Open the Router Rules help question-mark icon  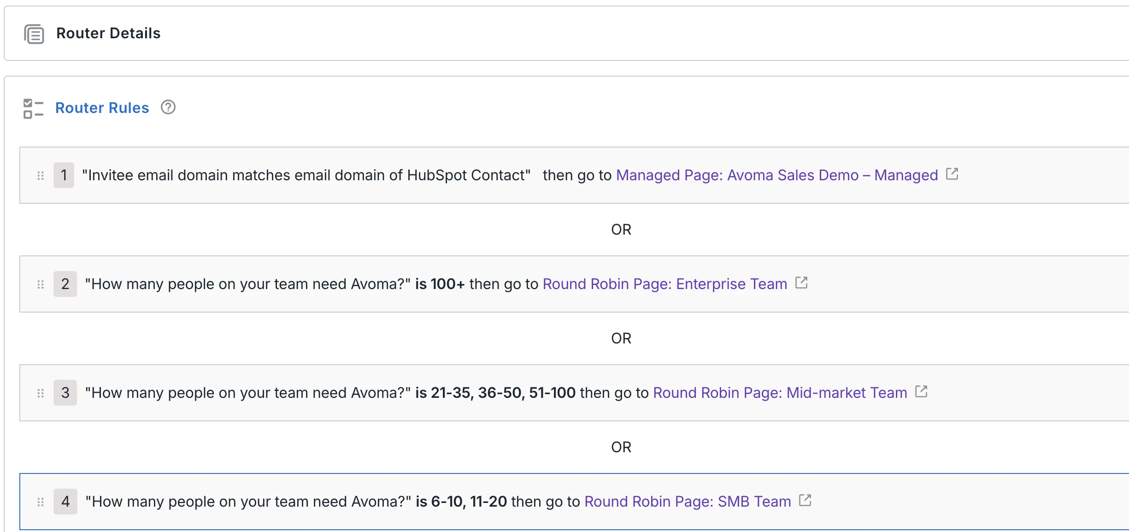[168, 107]
